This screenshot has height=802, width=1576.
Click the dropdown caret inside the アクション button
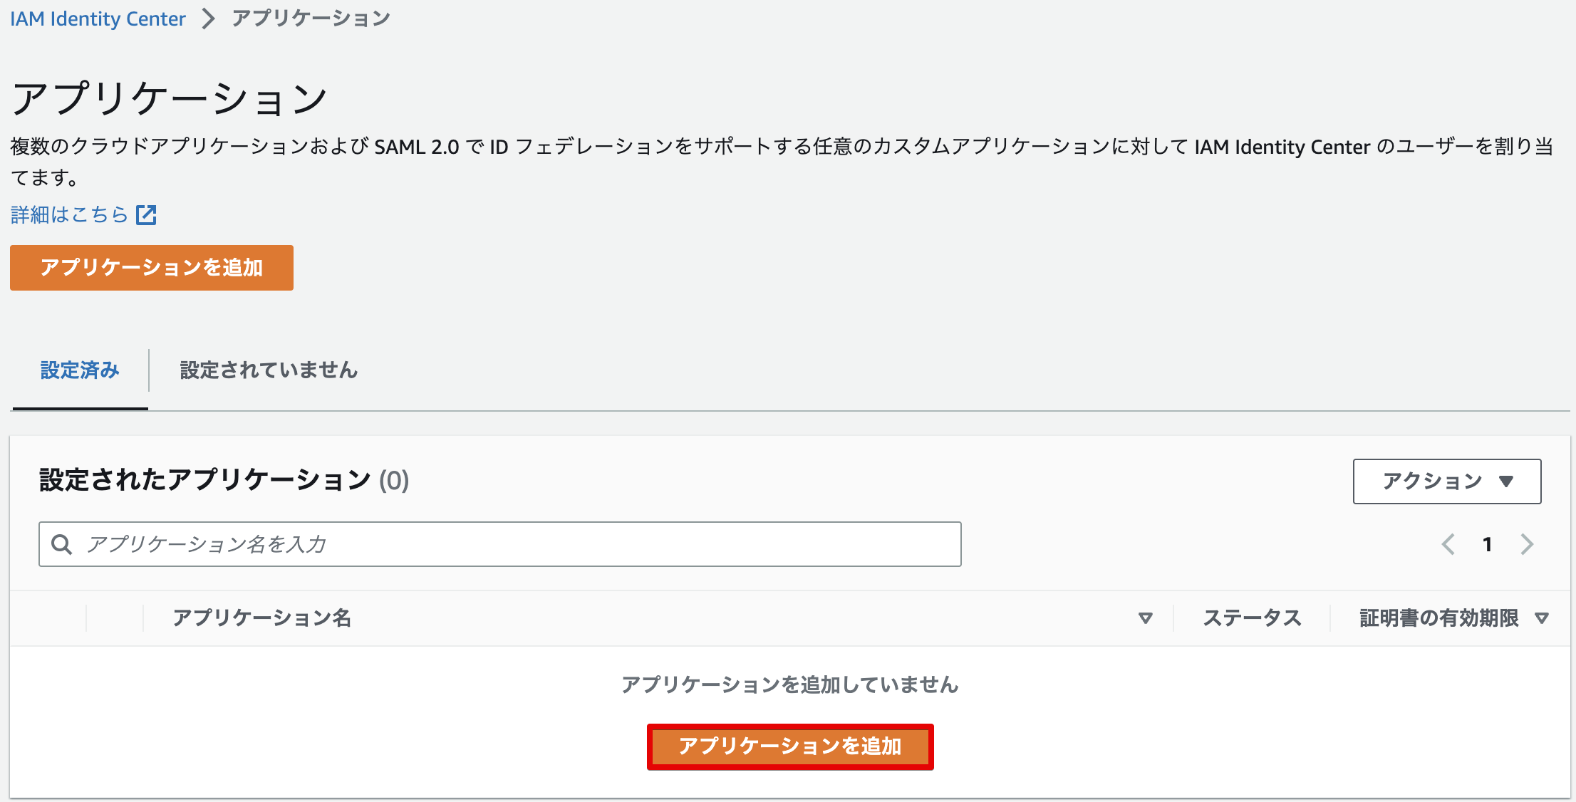pyautogui.click(x=1506, y=481)
